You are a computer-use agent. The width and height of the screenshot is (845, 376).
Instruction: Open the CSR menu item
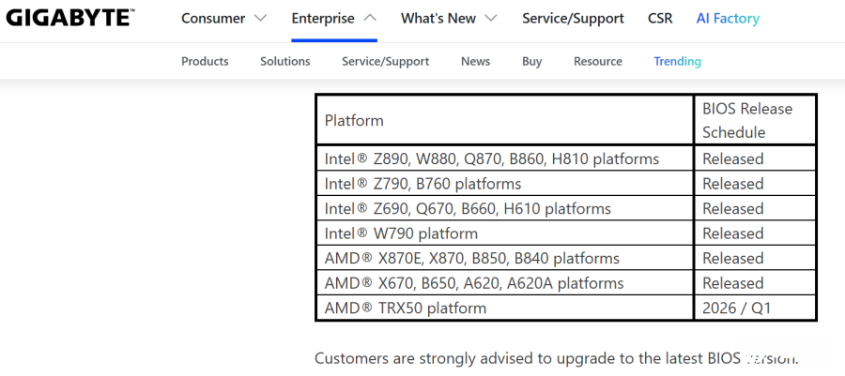coord(660,19)
